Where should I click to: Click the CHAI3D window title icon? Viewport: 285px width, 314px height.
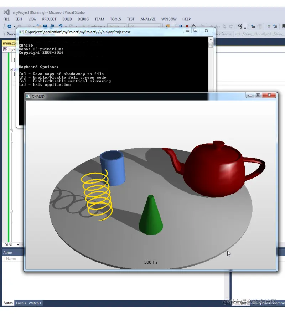point(28,96)
